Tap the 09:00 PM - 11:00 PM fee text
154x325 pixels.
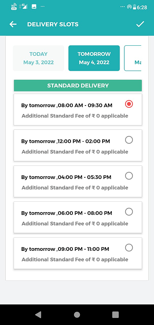[75, 259]
